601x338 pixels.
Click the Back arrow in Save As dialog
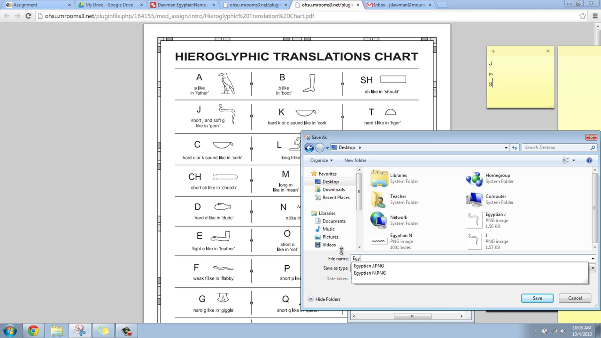pyautogui.click(x=309, y=148)
